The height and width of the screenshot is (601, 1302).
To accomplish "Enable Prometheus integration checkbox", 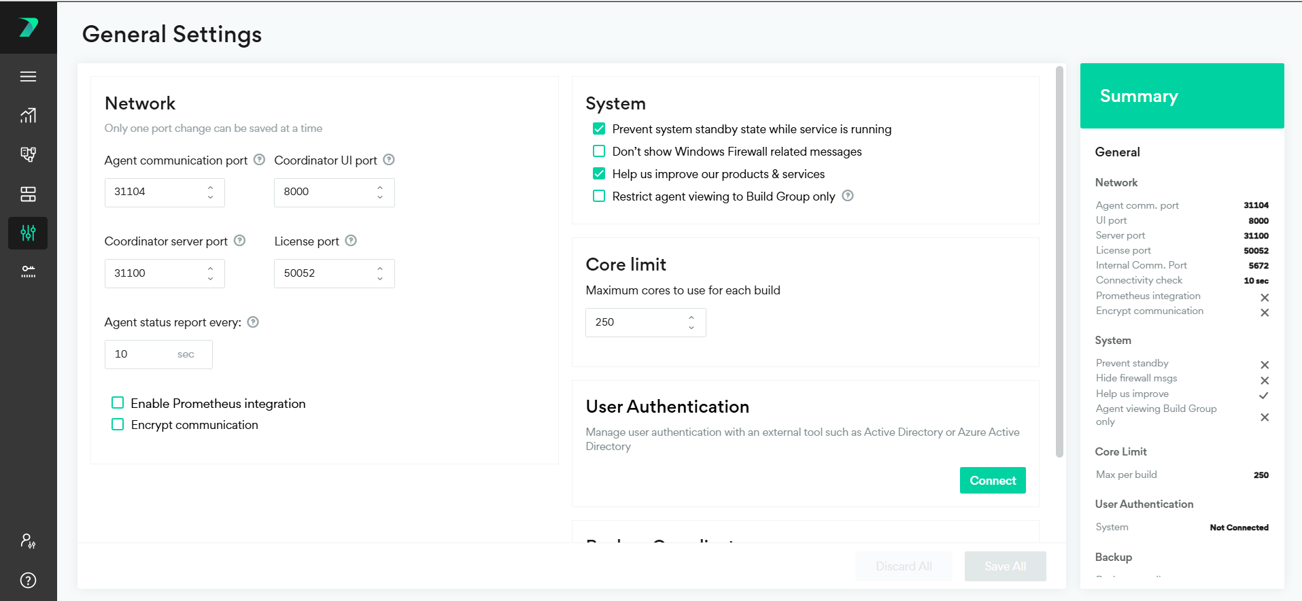I will pyautogui.click(x=118, y=403).
